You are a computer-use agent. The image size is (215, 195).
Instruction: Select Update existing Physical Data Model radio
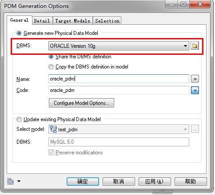[19, 119]
